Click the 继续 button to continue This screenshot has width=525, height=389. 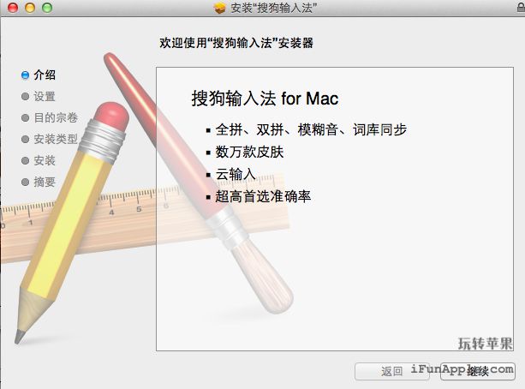[x=478, y=371]
